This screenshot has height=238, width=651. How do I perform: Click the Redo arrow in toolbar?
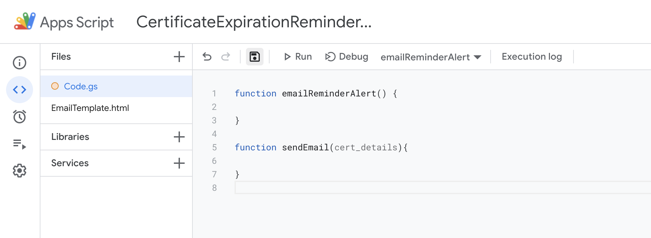pyautogui.click(x=225, y=57)
